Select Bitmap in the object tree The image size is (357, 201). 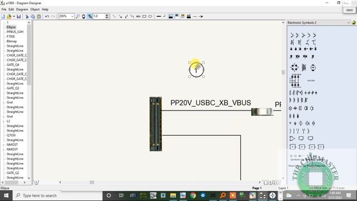[x=12, y=41]
